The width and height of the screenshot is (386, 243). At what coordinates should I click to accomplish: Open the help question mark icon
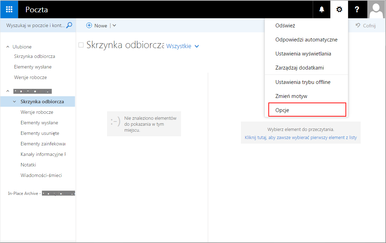[x=357, y=9]
